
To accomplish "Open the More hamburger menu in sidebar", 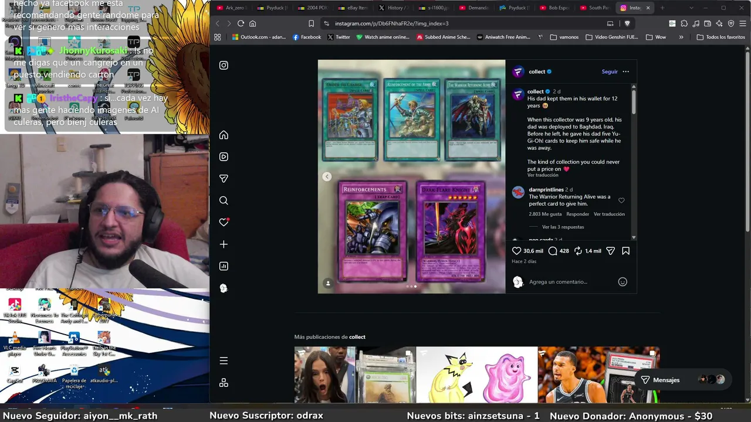I will (224, 361).
